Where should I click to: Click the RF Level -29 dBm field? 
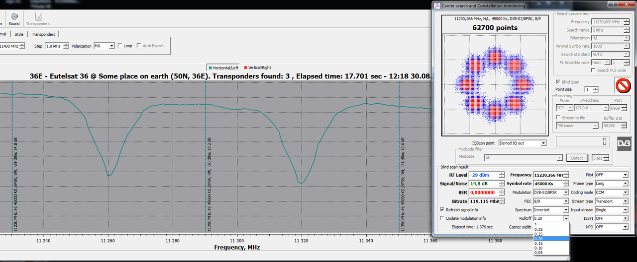[486, 175]
